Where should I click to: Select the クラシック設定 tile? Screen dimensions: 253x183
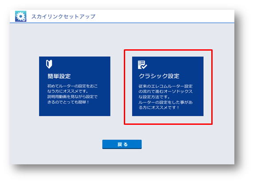pos(168,86)
